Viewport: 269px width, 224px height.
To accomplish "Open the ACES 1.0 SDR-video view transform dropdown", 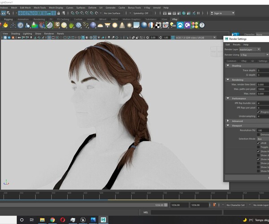I will pos(196,38).
